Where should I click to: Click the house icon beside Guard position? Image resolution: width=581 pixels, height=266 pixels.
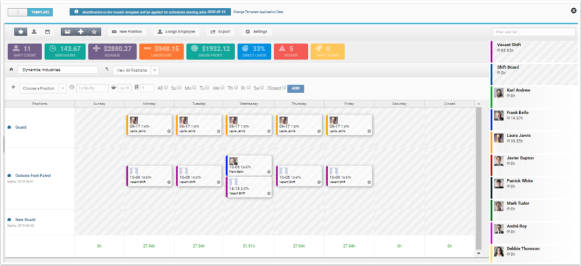pos(9,128)
